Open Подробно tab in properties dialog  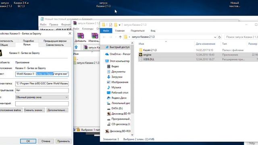tap(28, 41)
